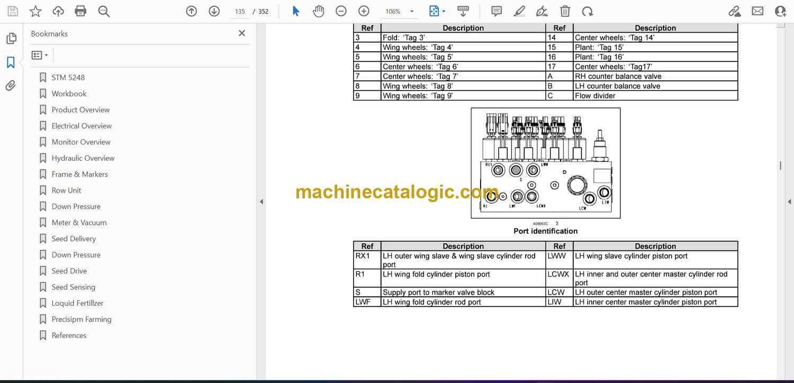This screenshot has height=383, width=794.
Task: Open the bookmarks options menu dropdown
Action: 40,55
